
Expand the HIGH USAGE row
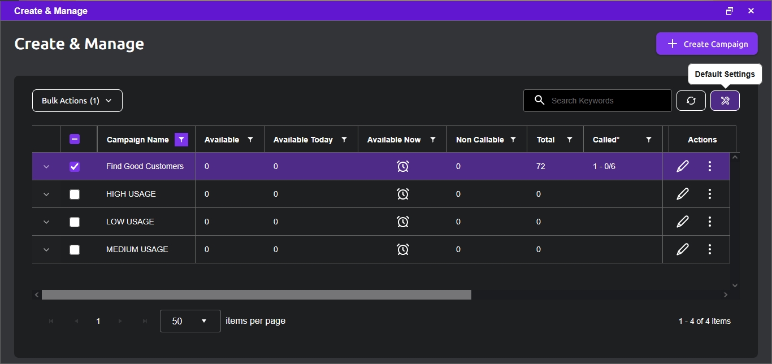46,194
